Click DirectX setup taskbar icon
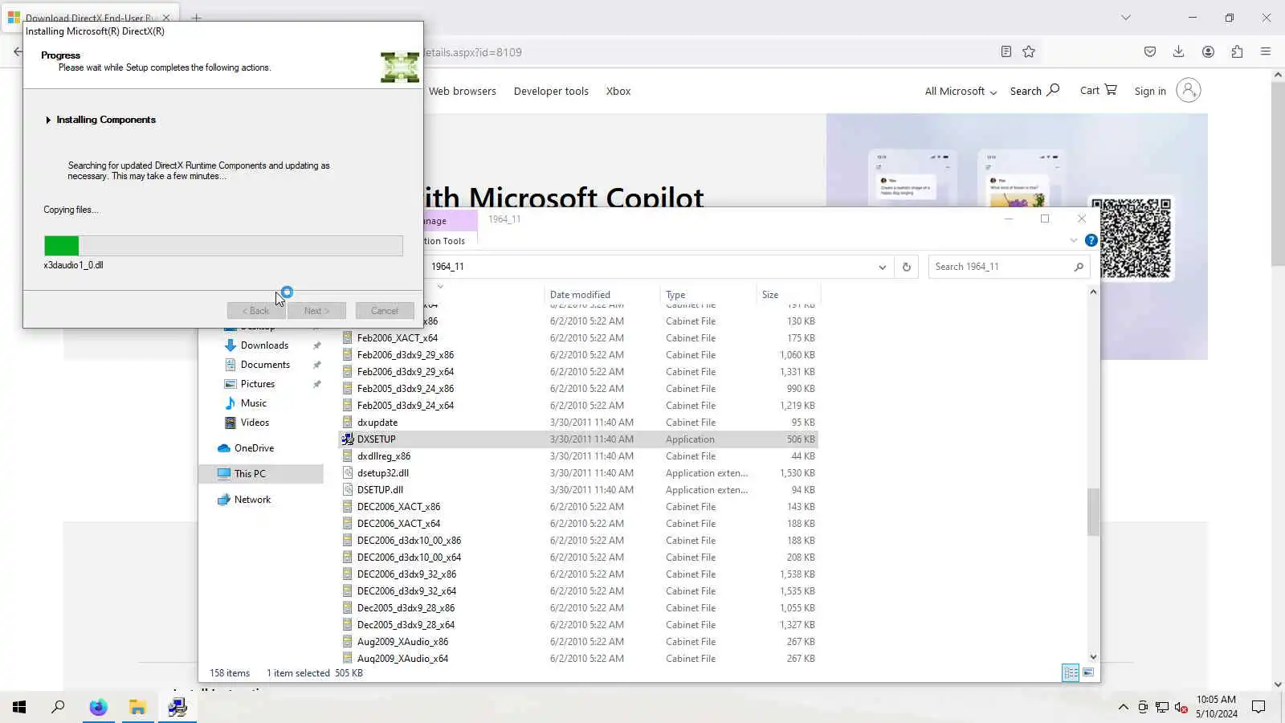Image resolution: width=1285 pixels, height=723 pixels. tap(177, 707)
